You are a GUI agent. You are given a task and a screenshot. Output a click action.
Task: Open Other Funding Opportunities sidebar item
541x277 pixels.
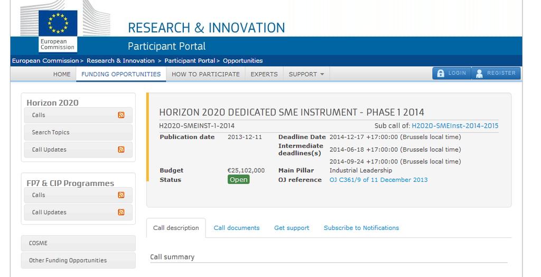click(x=78, y=261)
